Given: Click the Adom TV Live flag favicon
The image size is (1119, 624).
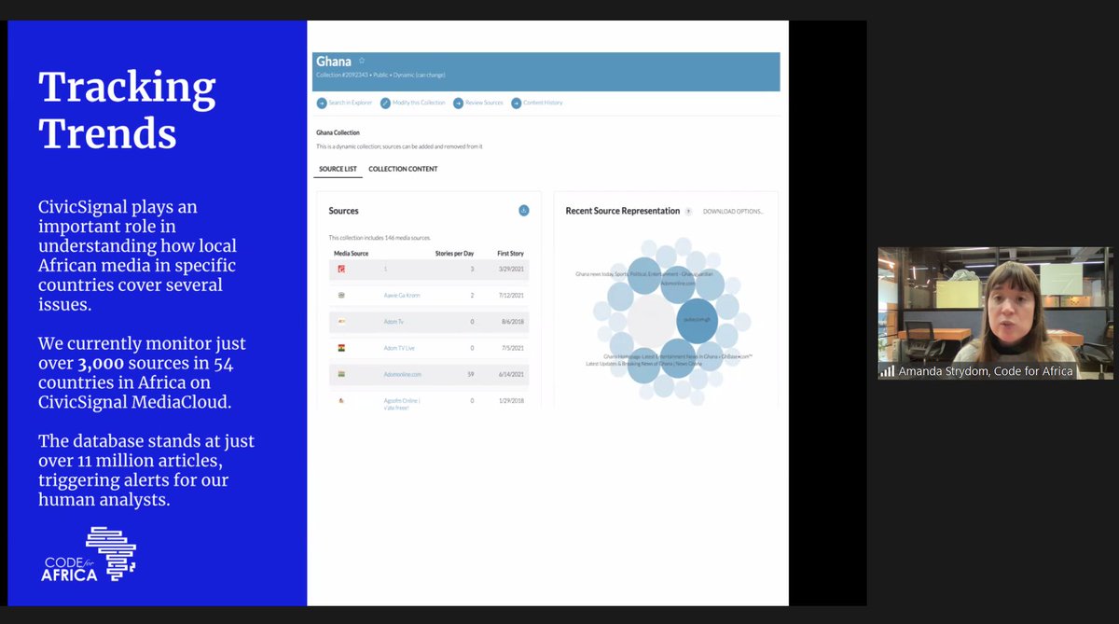Looking at the screenshot, I should click(x=339, y=346).
